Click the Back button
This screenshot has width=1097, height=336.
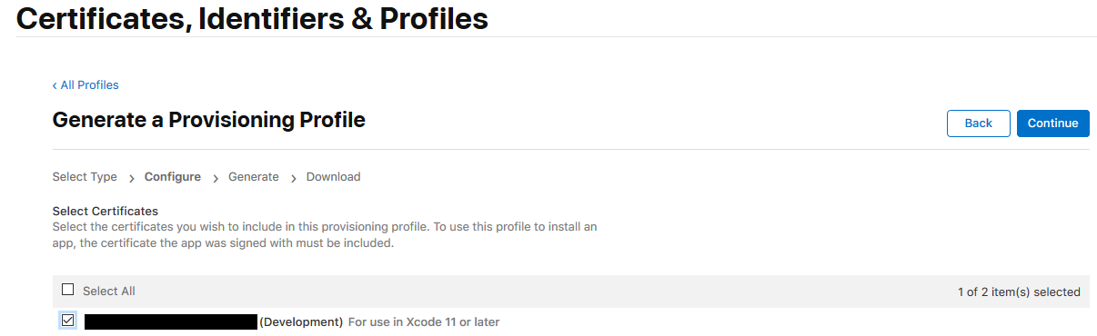(979, 124)
